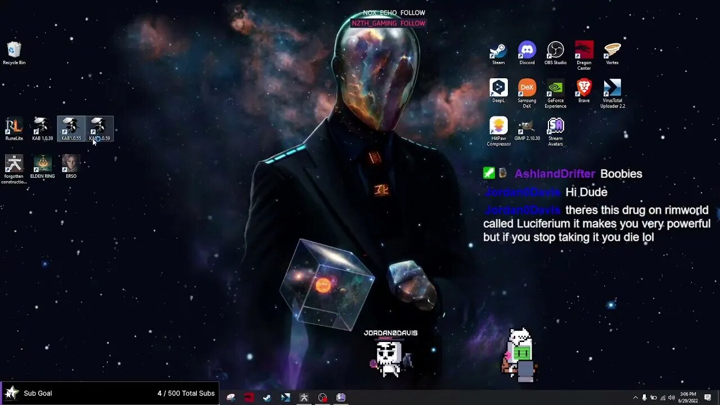
Task: Select the GIMP 2.10.30 desktop shortcut
Action: [x=527, y=129]
